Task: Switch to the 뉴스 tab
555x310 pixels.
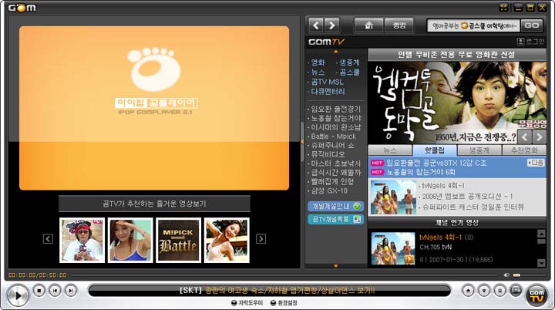Action: [390, 150]
